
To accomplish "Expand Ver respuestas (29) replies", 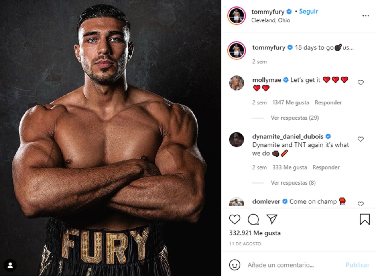I will (295, 118).
